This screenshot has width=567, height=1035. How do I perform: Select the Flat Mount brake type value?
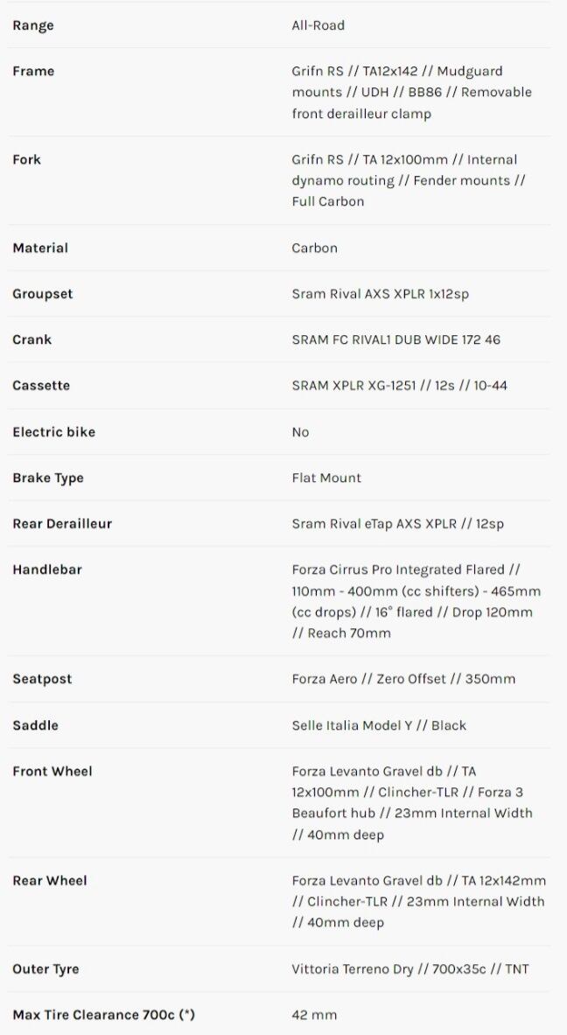click(326, 478)
